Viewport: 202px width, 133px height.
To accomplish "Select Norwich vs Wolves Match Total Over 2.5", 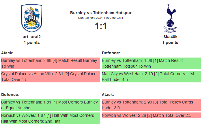I will [151, 115].
